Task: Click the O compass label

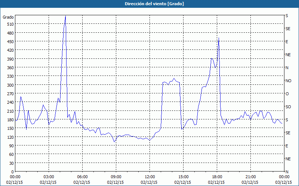Action: tap(287, 94)
